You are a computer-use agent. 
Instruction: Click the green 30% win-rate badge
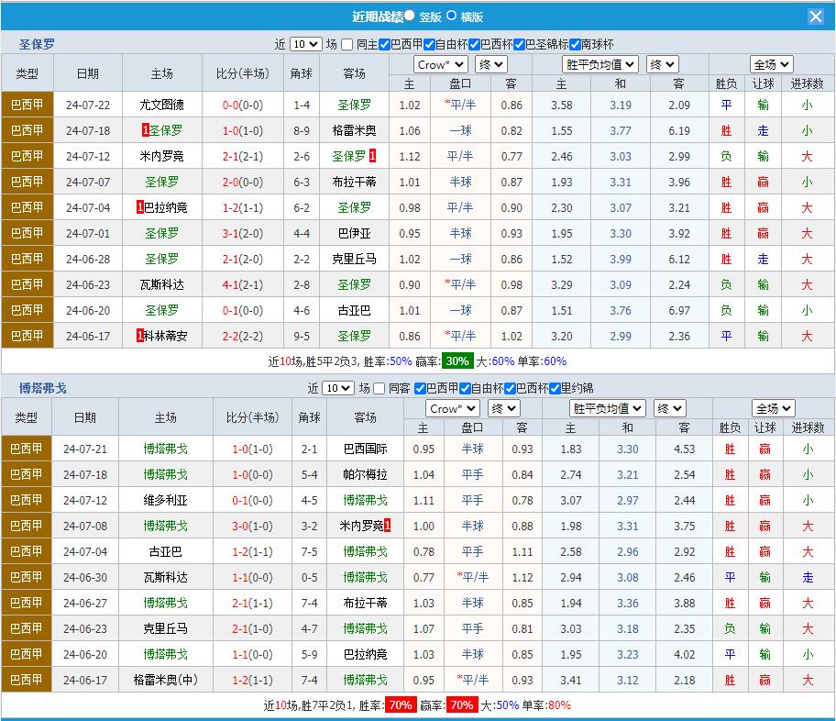point(458,361)
